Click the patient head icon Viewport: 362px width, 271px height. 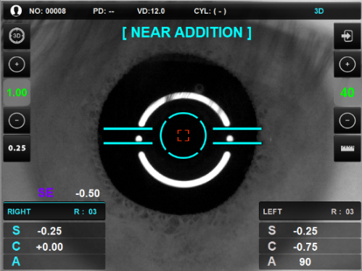[16, 11]
